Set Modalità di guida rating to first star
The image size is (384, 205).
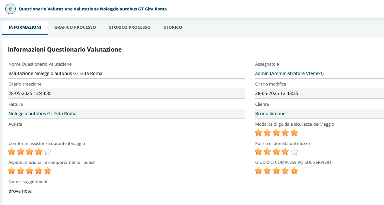pos(258,133)
